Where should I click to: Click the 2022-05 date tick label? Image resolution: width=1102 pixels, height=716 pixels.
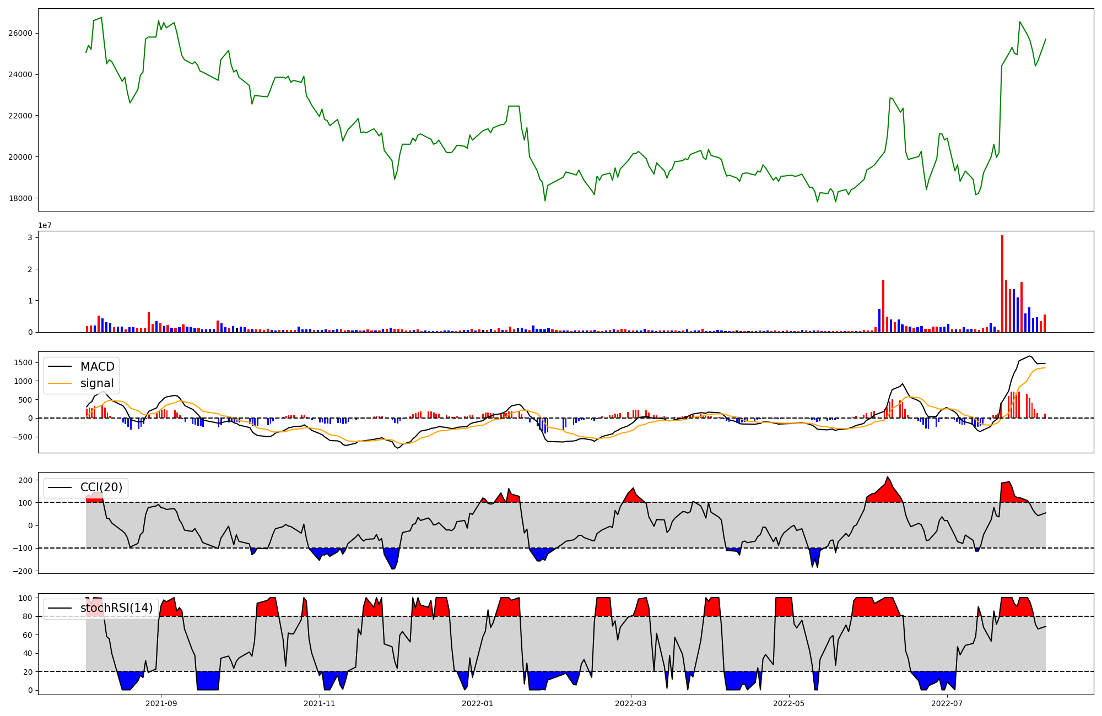click(x=788, y=703)
